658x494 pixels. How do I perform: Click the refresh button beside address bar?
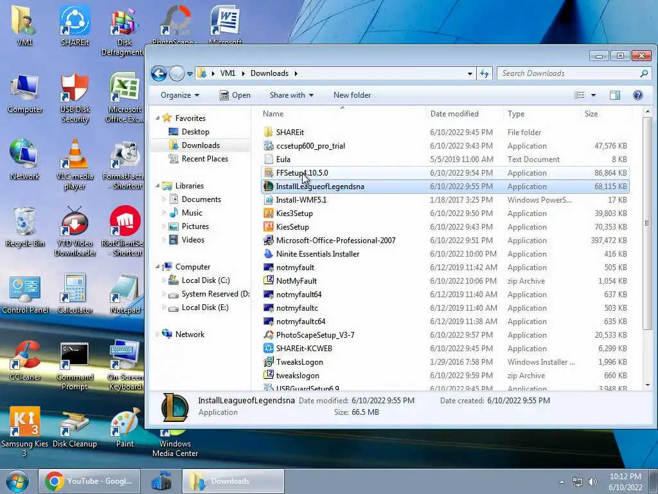pos(485,73)
